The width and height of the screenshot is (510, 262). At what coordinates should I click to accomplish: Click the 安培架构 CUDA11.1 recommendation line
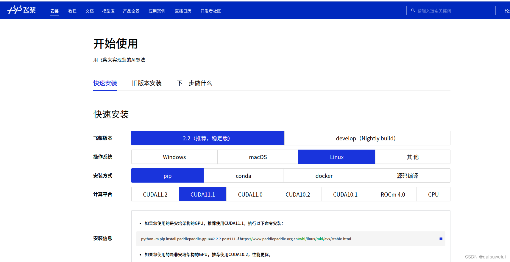214,223
